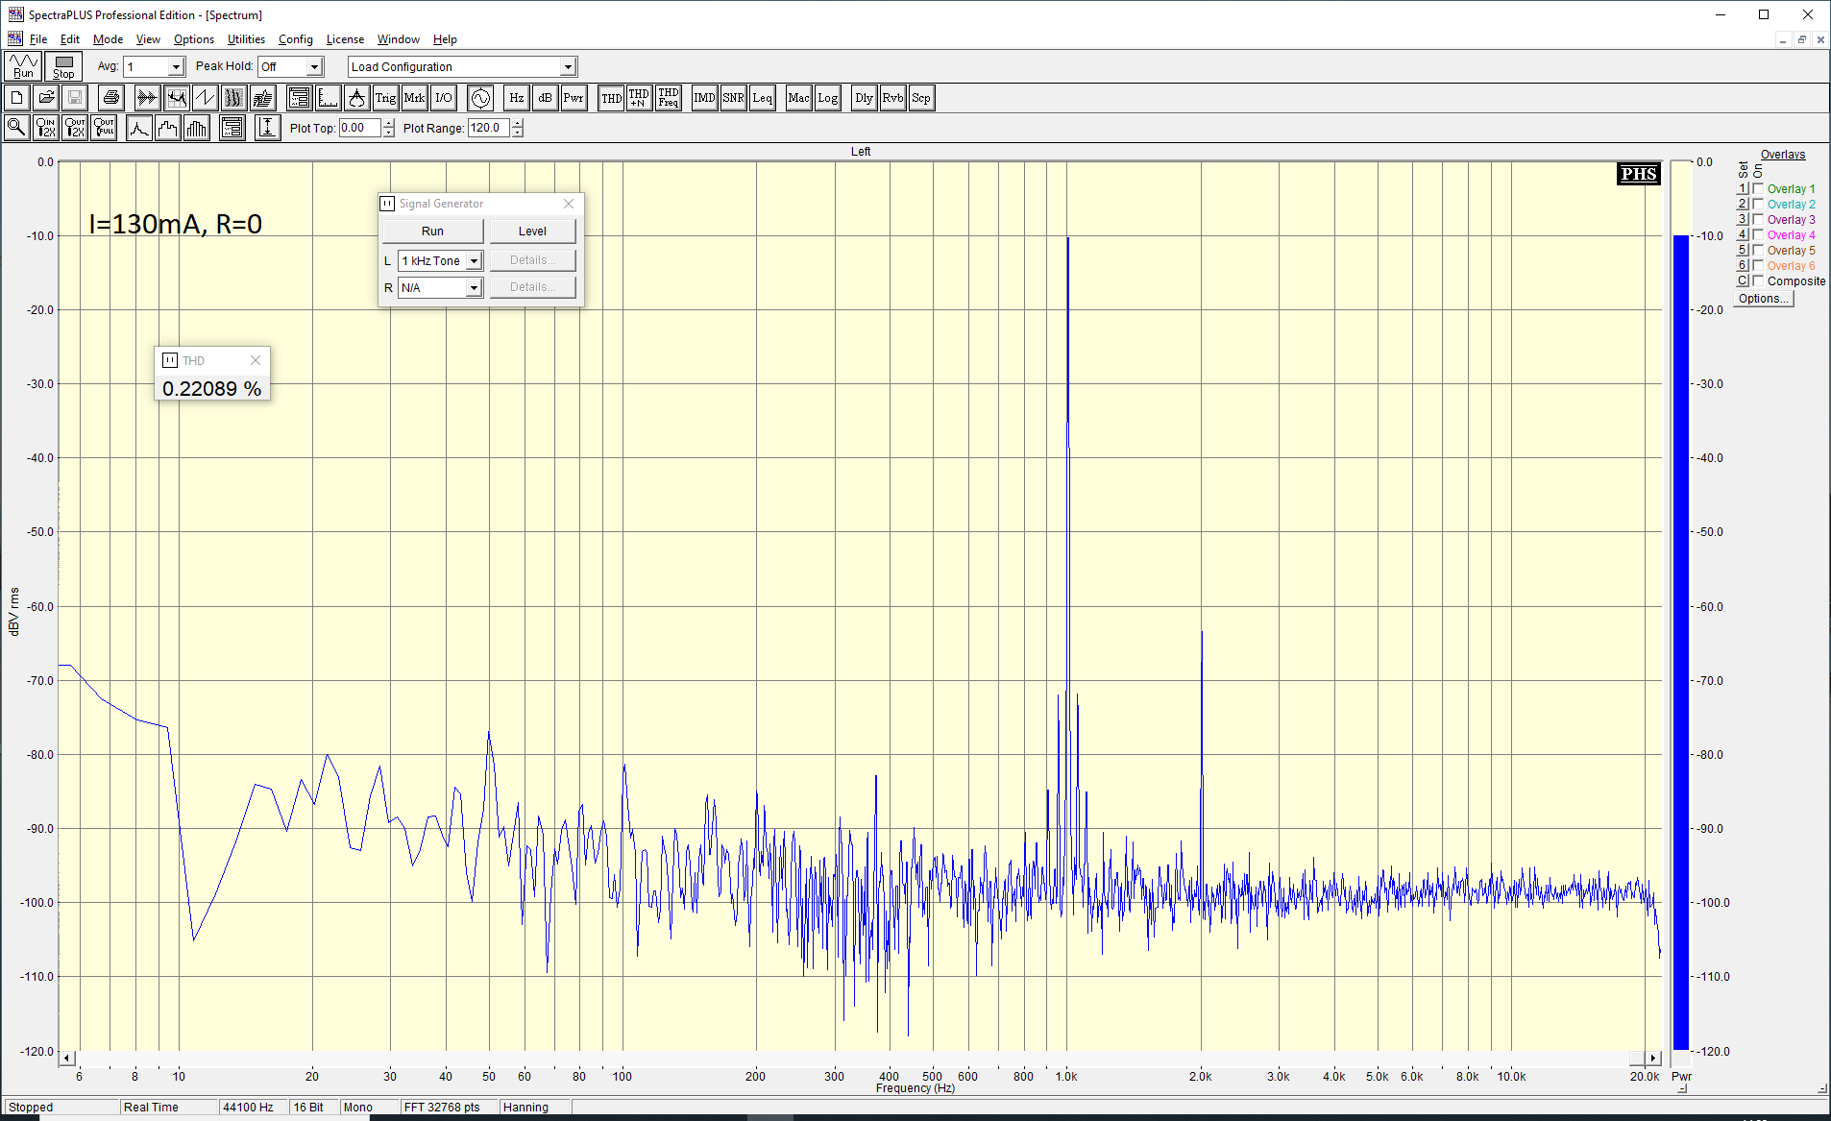
Task: Click the magnifier zoom tool icon
Action: point(17,128)
